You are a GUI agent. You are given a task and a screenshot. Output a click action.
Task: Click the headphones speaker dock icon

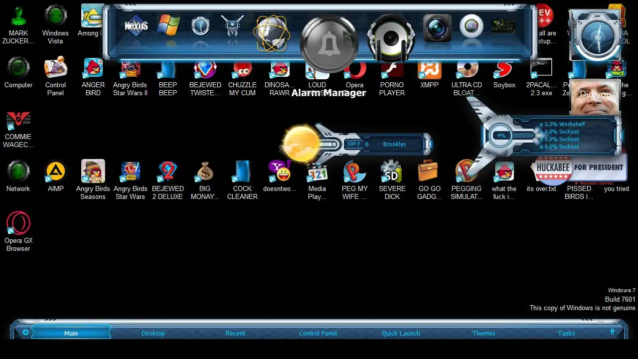click(391, 38)
